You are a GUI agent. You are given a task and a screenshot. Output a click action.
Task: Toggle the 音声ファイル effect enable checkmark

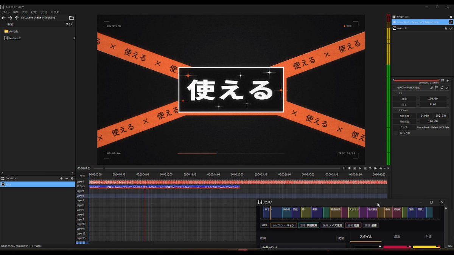(x=447, y=88)
